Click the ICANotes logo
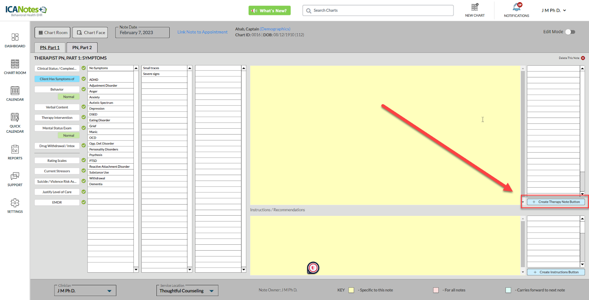The image size is (589, 300). 26,11
